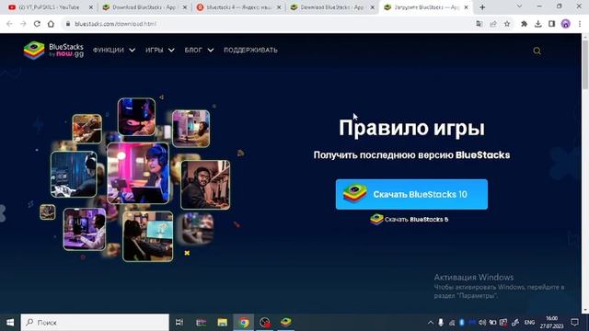Open Task View on the taskbar
589x331 pixels.
click(179, 323)
